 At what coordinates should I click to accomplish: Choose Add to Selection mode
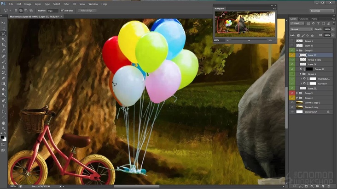pyautogui.click(x=21, y=11)
